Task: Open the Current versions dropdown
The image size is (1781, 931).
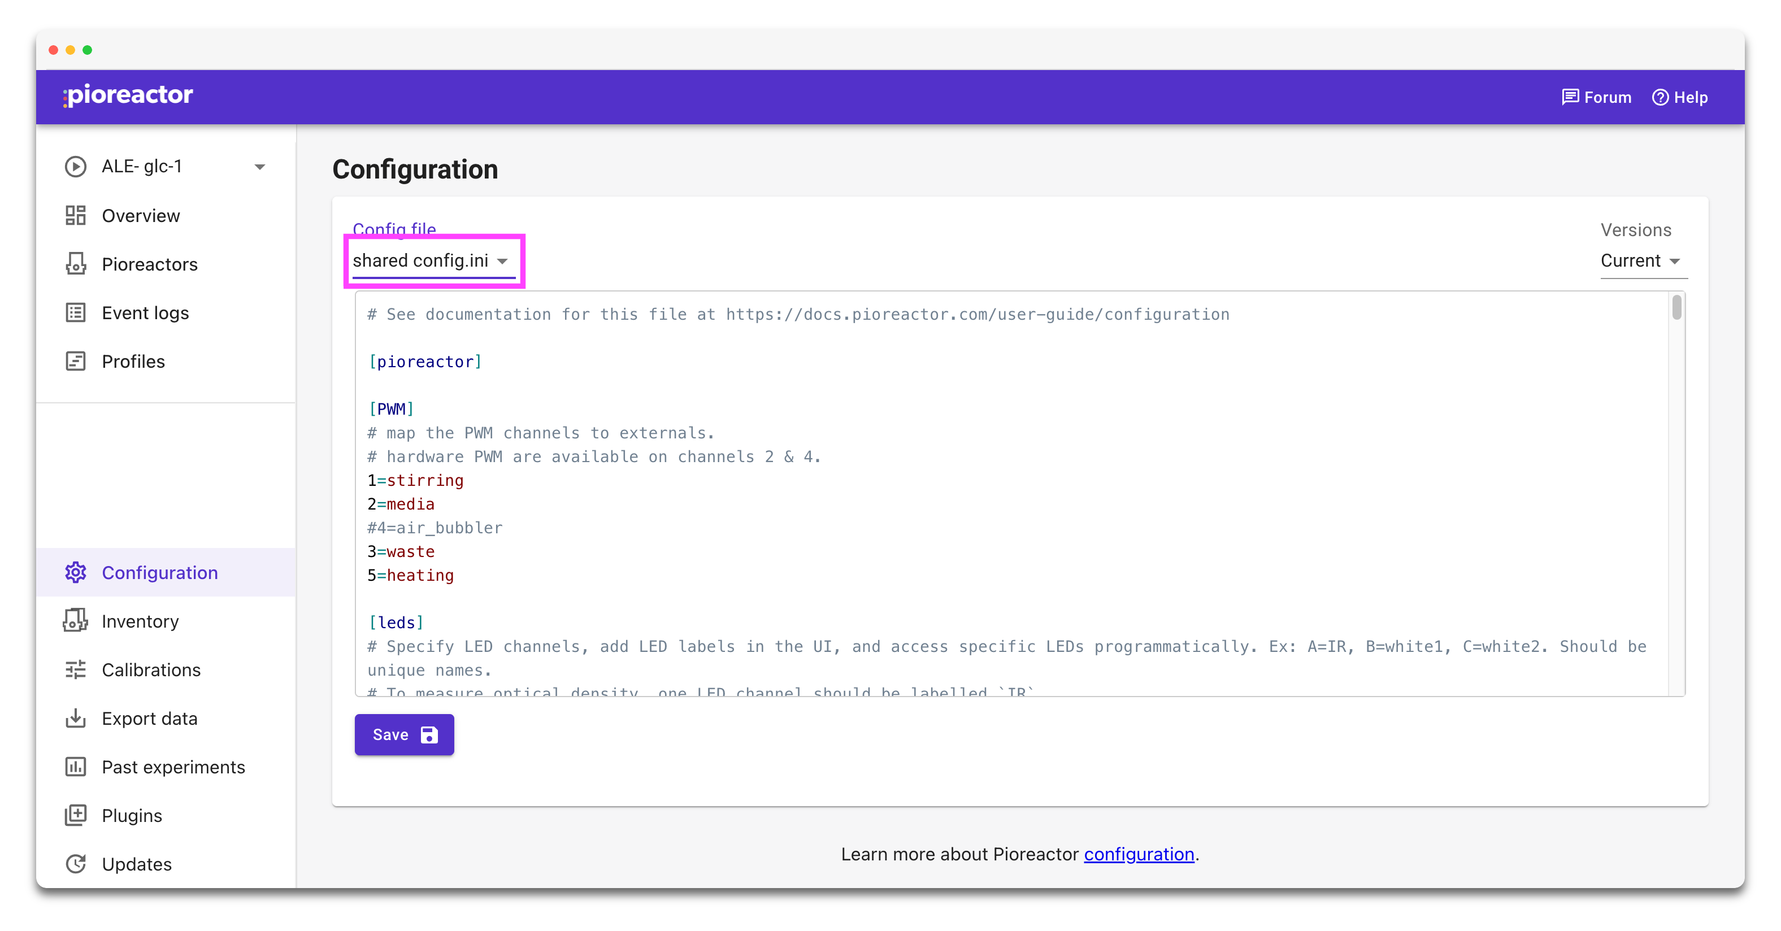Action: point(1643,260)
